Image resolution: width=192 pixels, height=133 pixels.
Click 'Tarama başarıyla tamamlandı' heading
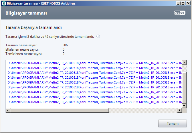(33, 27)
